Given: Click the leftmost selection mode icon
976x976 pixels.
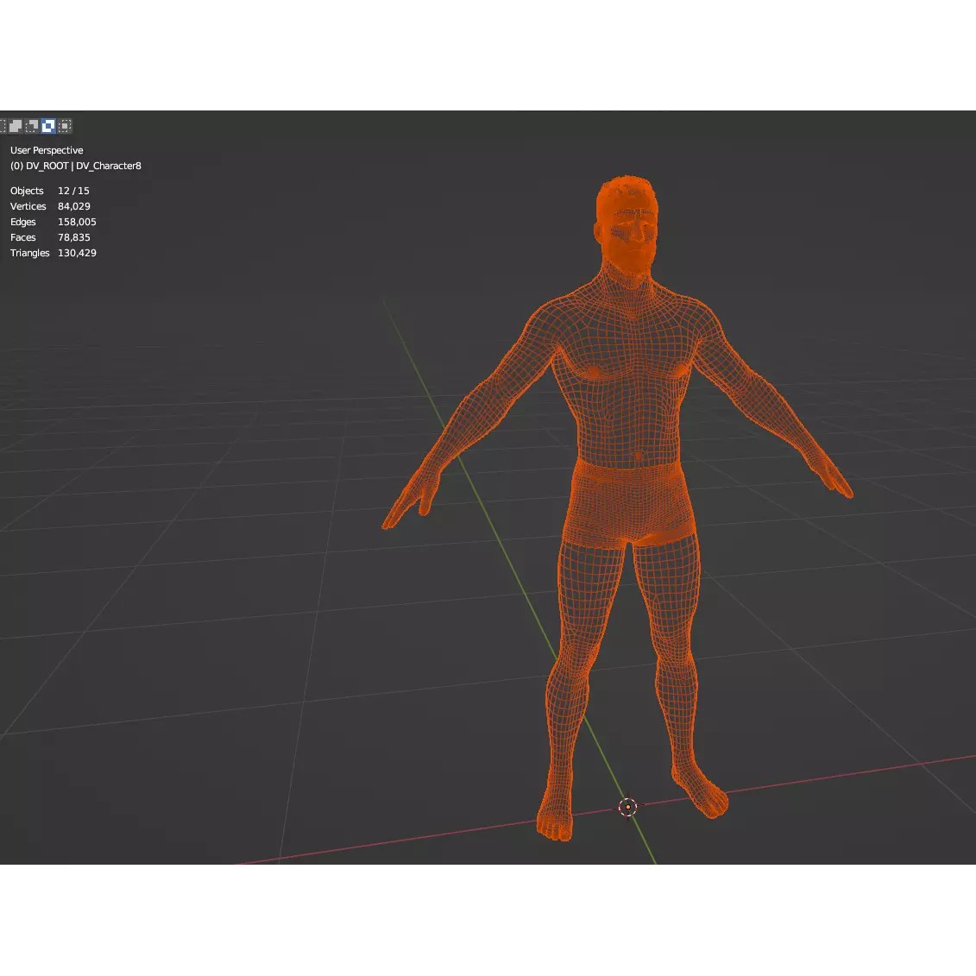Looking at the screenshot, I should point(3,126).
